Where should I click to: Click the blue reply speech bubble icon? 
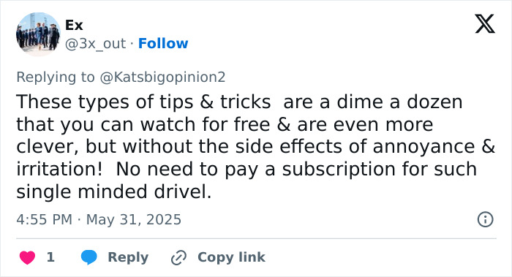(89, 257)
